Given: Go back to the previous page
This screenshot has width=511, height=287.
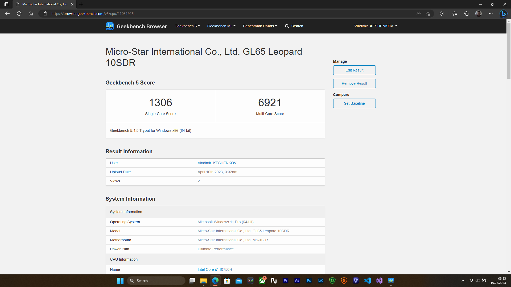Looking at the screenshot, I should click(x=7, y=14).
